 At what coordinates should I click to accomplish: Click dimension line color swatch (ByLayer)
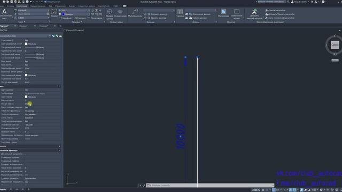[x=26, y=44]
